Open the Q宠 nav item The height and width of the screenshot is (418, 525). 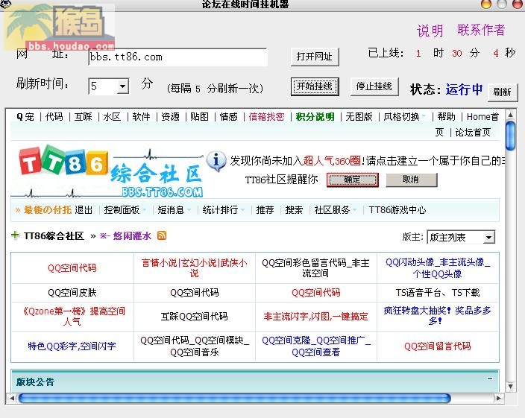(x=25, y=117)
